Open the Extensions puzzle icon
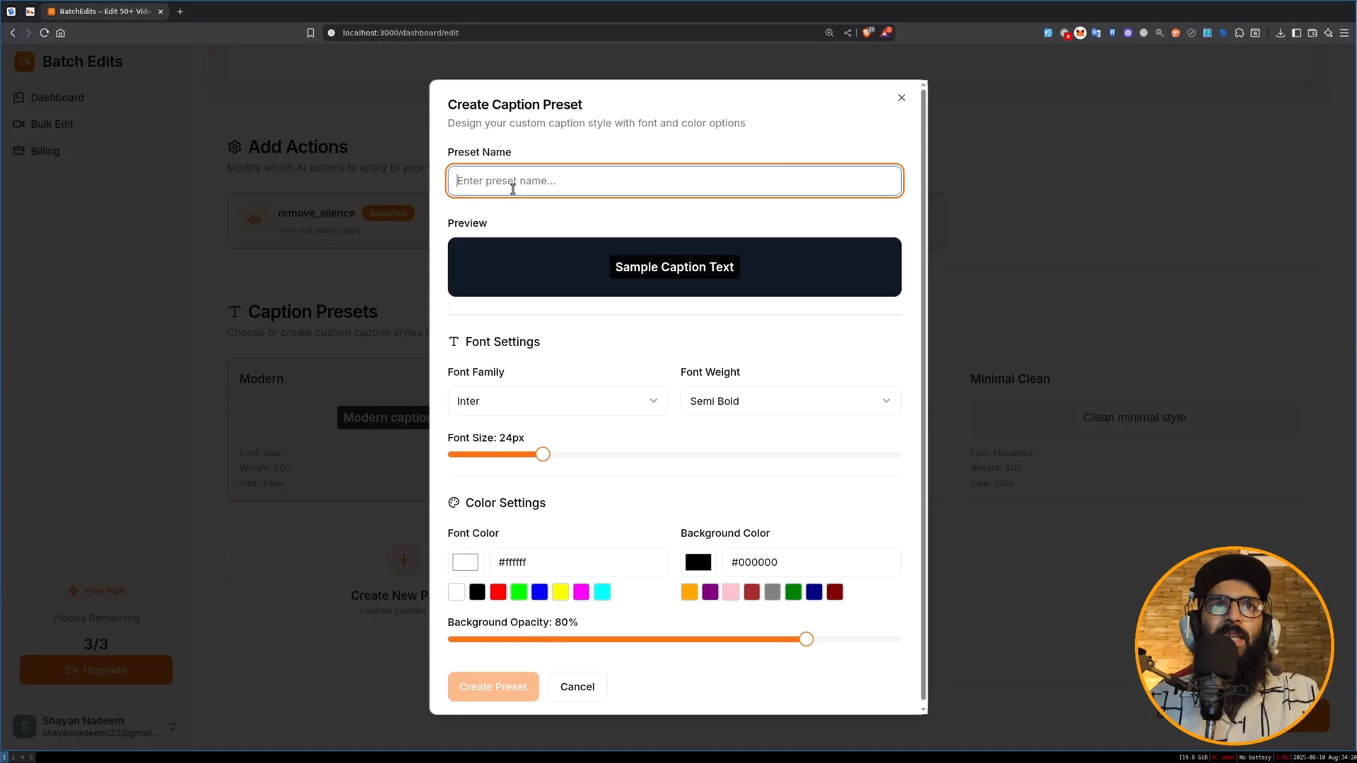Screen dimensions: 1357x763 [1239, 32]
